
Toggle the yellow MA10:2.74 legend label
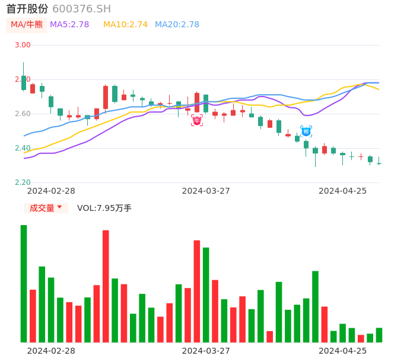[x=125, y=25]
